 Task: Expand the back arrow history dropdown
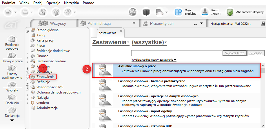(15, 12)
